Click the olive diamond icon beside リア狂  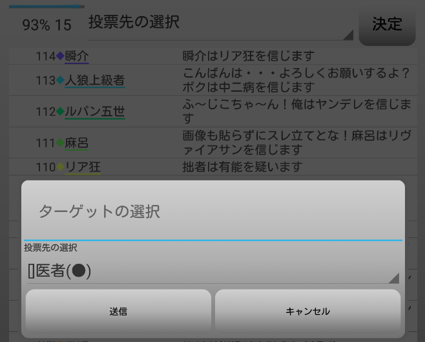[x=60, y=167]
